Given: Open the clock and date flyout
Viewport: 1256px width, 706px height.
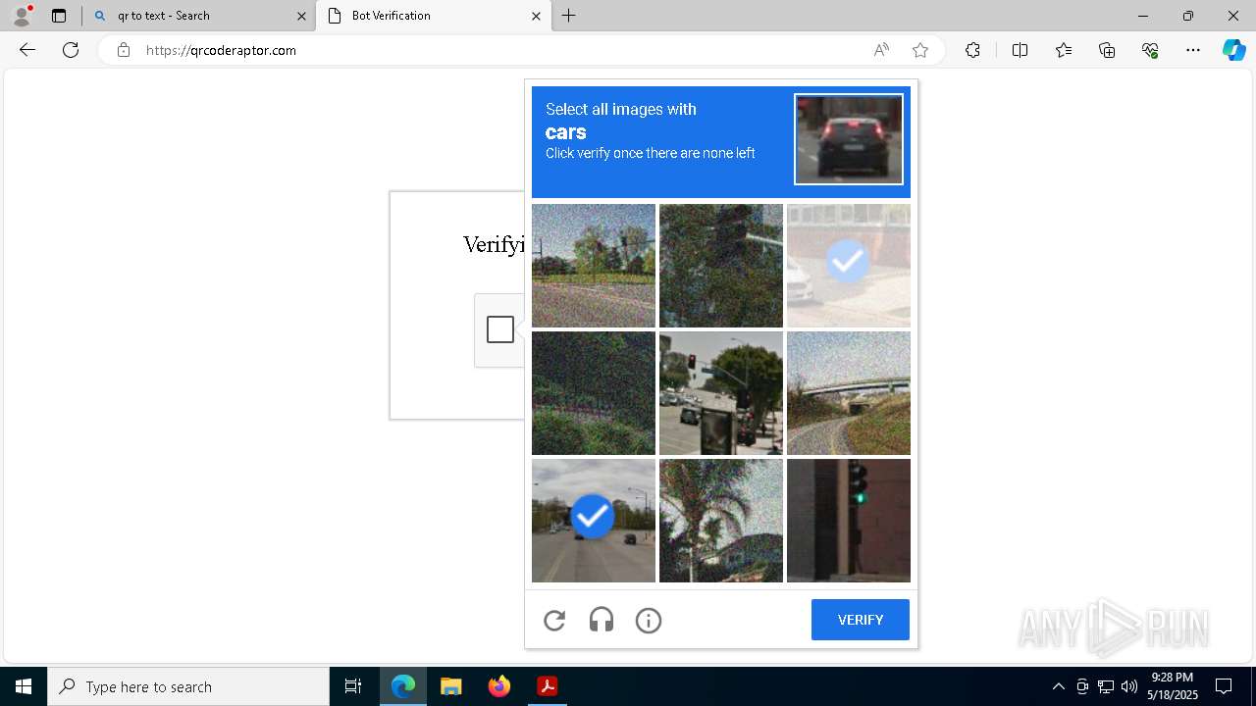Looking at the screenshot, I should click(1173, 686).
